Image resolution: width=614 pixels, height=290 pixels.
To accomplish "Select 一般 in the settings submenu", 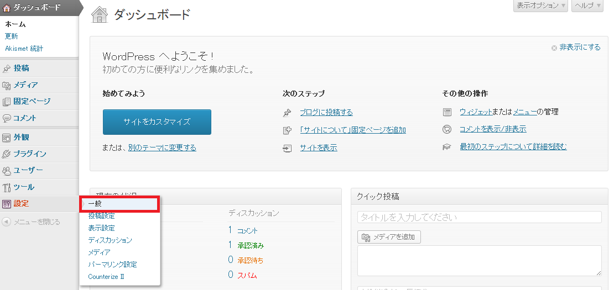I will [95, 204].
